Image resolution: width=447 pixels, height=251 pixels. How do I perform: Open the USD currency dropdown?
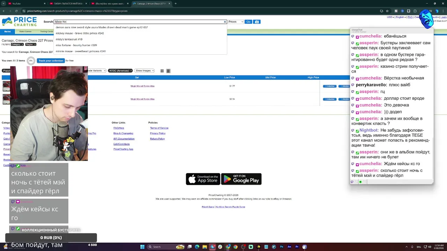point(390,17)
